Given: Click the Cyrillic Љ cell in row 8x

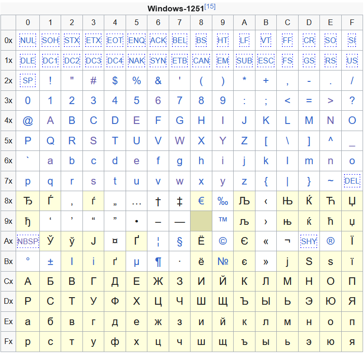Looking at the screenshot, I should pyautogui.click(x=244, y=201).
